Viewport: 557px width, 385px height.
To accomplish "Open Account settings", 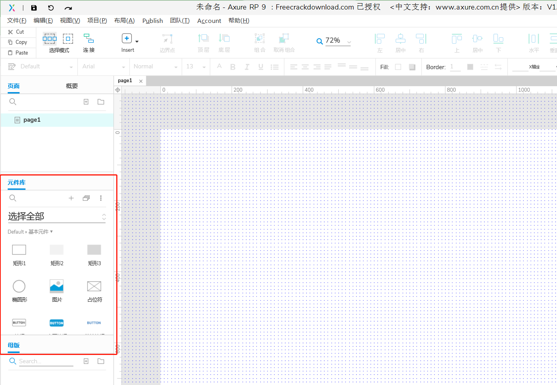I will (x=209, y=21).
